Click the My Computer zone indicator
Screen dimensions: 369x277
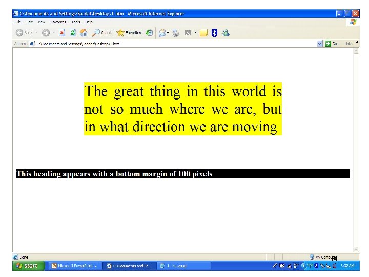(x=324, y=257)
